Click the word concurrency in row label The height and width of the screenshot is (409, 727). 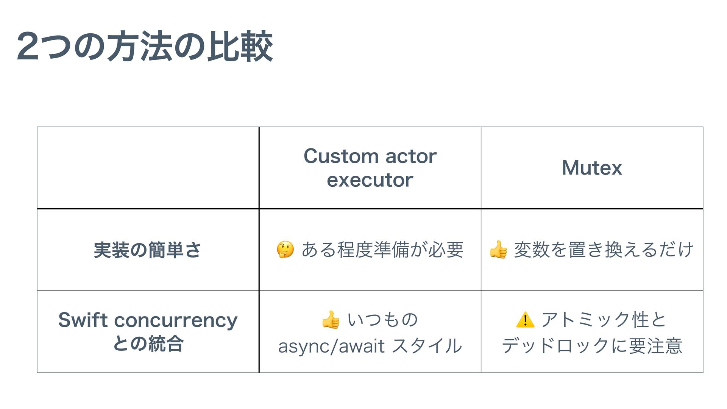click(176, 320)
